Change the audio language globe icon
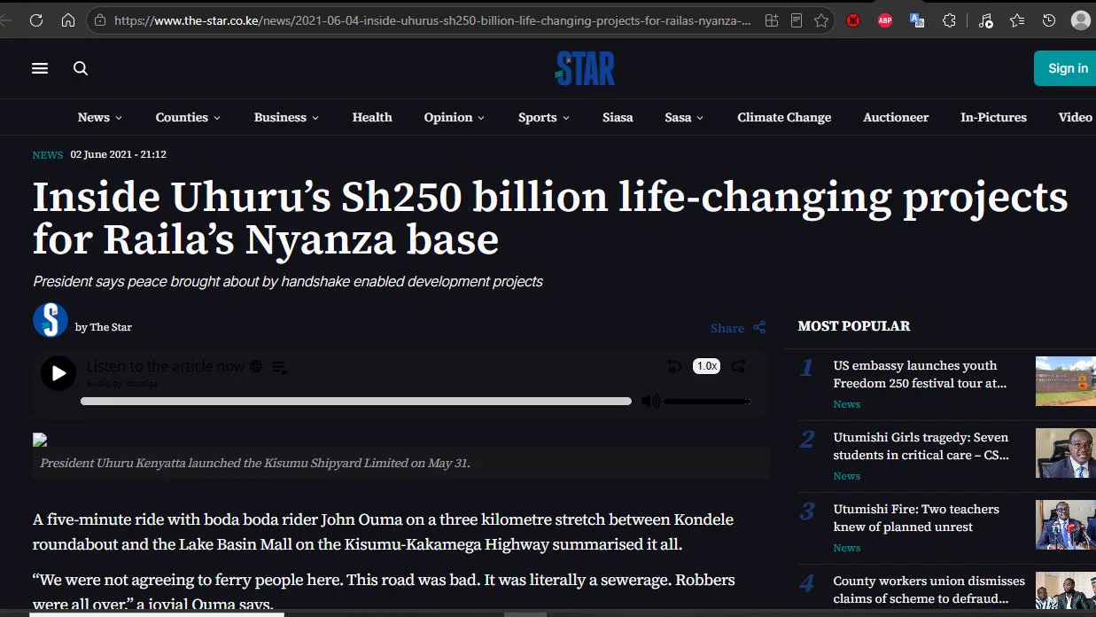Screen dimensions: 1096x617 coord(256,366)
